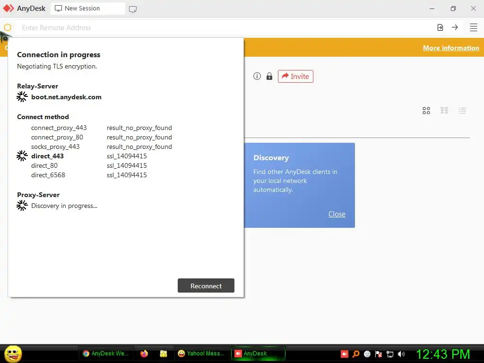484x363 pixels.
Task: Open the More information link
Action: pyautogui.click(x=451, y=48)
